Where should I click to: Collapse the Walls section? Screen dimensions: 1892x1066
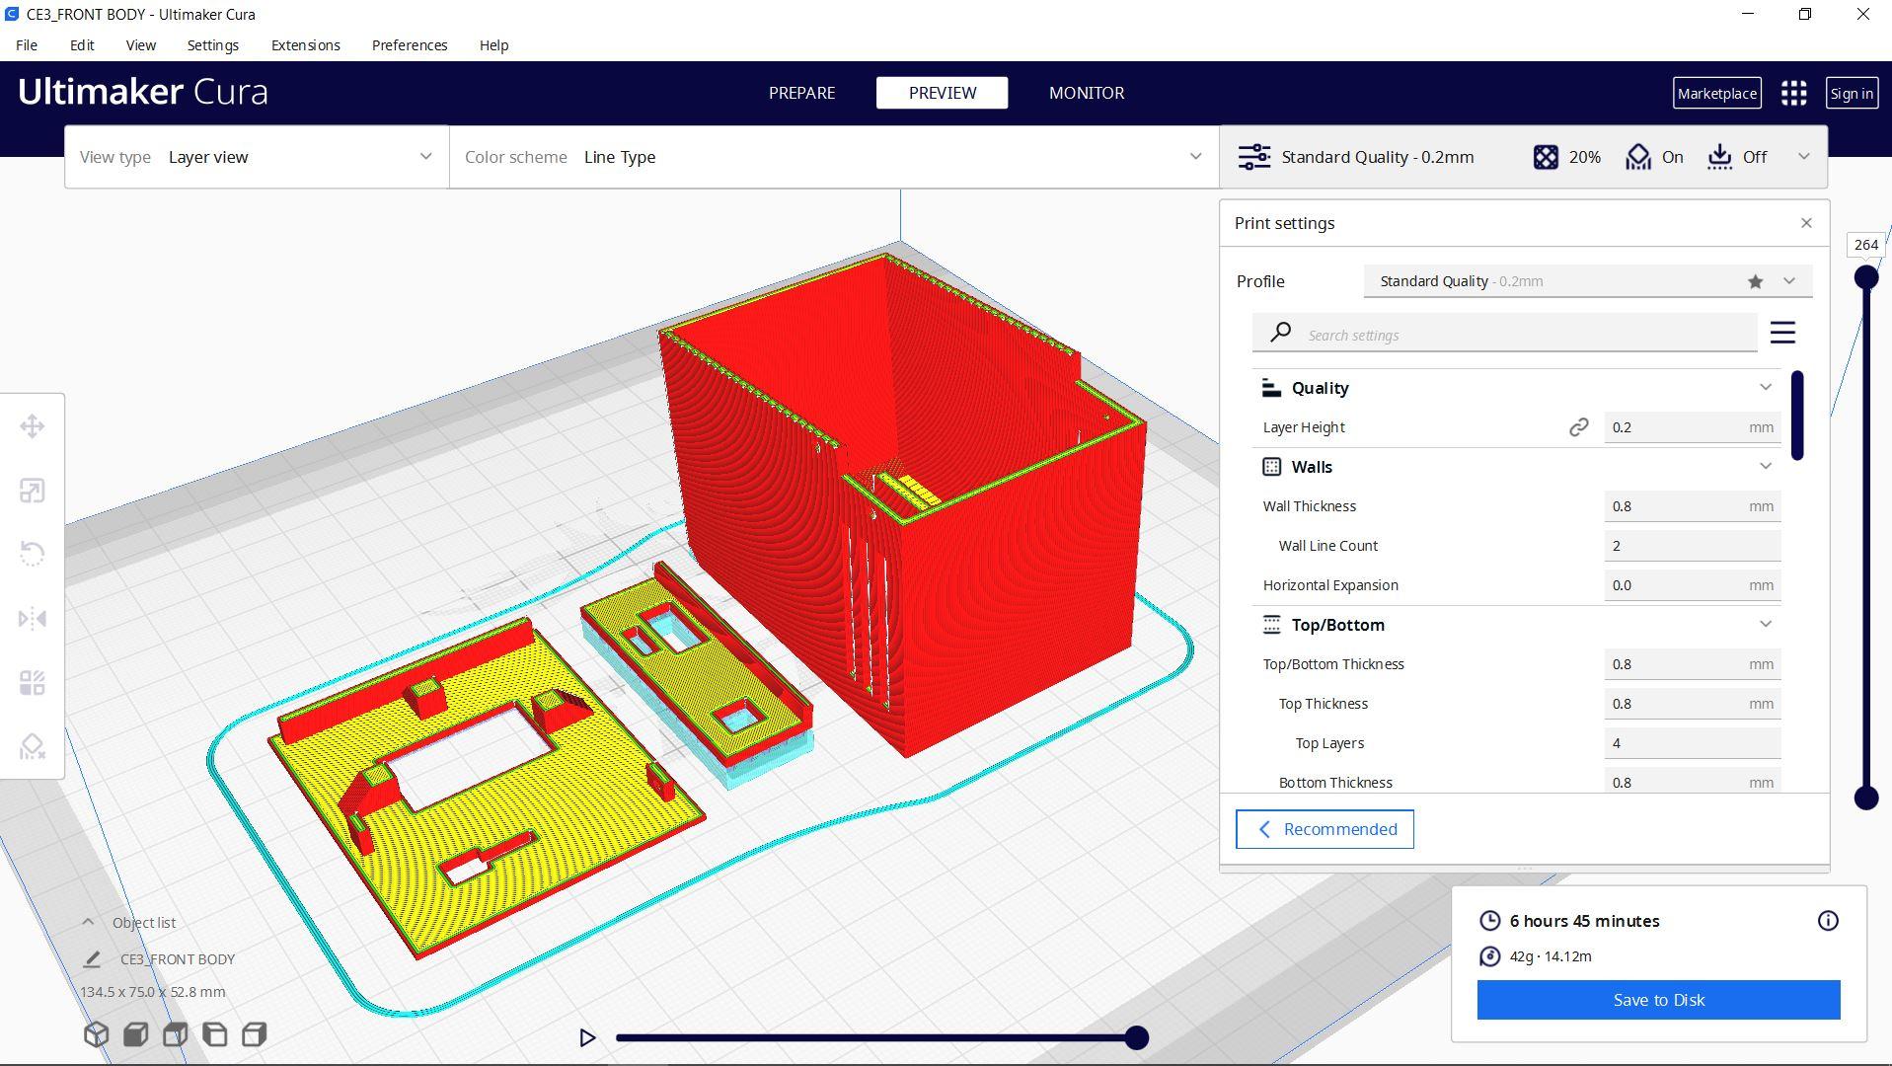coord(1766,466)
